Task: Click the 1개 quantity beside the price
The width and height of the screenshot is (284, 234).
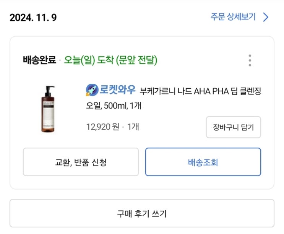Action: tap(133, 127)
